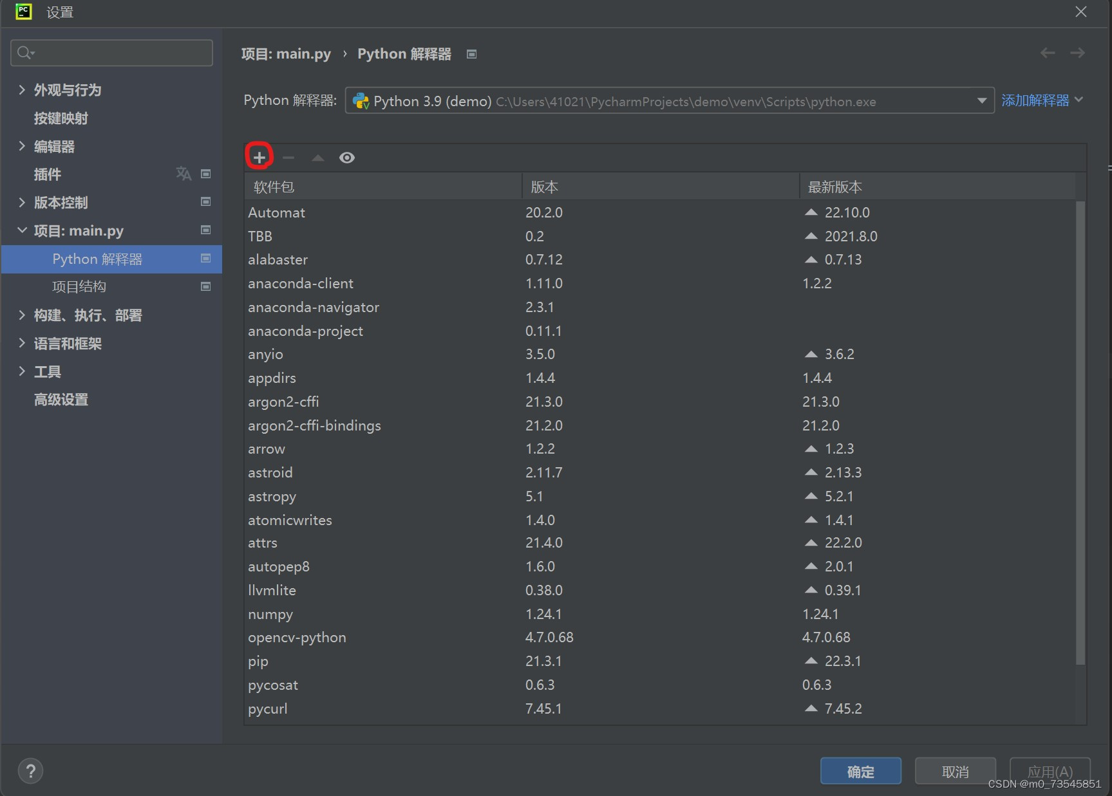Screen dimensions: 1112x796
Task: Select the atomicwrites package row
Action: pos(660,520)
